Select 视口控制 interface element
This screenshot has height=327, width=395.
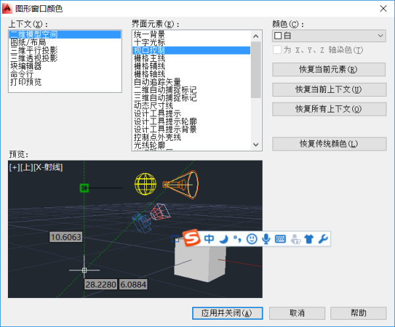[192, 51]
